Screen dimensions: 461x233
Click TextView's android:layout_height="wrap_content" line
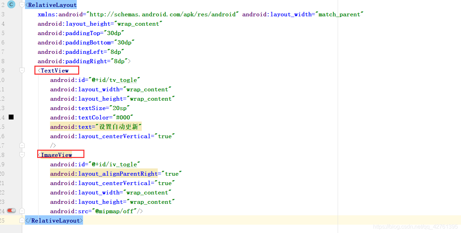click(113, 99)
